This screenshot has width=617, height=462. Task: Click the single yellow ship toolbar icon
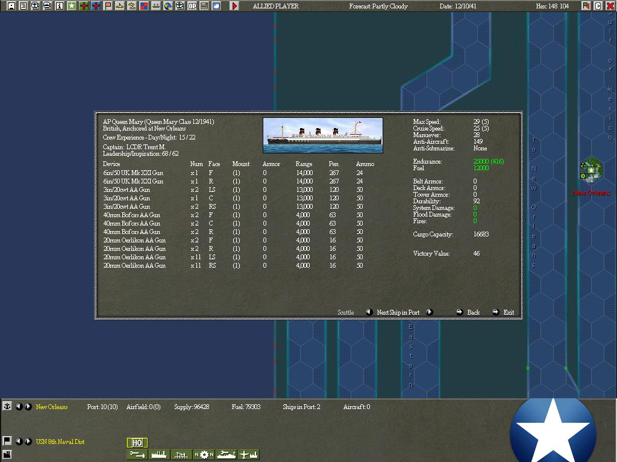click(120, 6)
